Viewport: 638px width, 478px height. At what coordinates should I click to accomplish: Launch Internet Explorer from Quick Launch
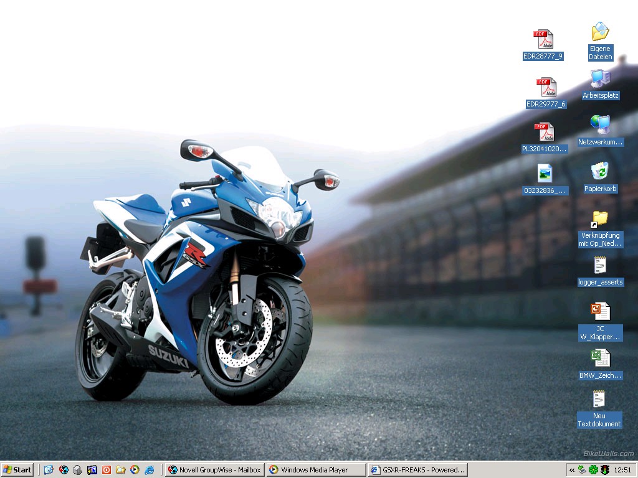(x=150, y=470)
